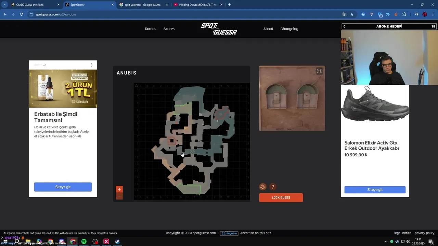Image resolution: width=438 pixels, height=246 pixels.
Task: Open the volume icon in system tray
Action: point(408,242)
